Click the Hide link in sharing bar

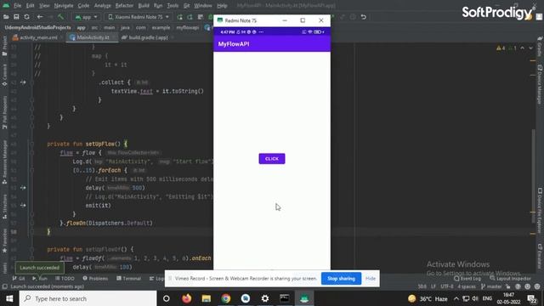(371, 279)
